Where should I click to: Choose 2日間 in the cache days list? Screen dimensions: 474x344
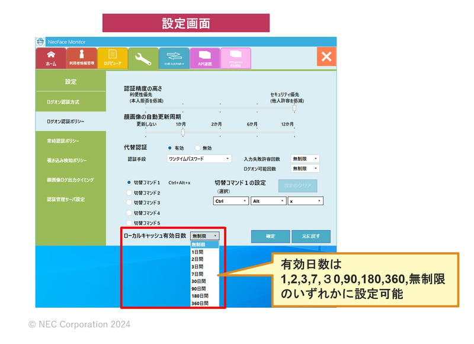point(204,259)
